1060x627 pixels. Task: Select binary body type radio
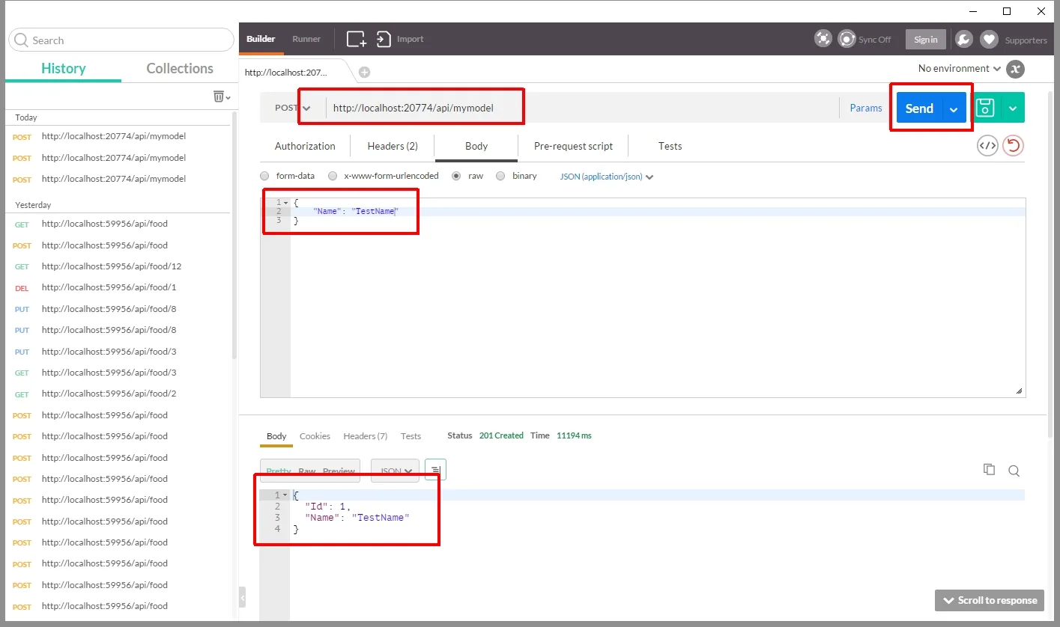(500, 176)
